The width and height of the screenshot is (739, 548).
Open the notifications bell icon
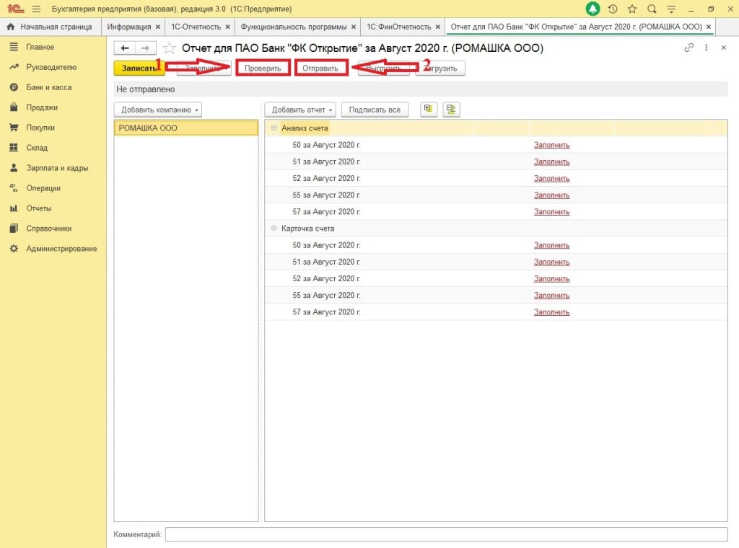(x=592, y=9)
